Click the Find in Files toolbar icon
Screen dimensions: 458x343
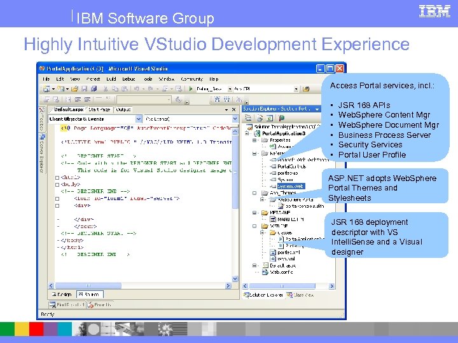(306, 89)
